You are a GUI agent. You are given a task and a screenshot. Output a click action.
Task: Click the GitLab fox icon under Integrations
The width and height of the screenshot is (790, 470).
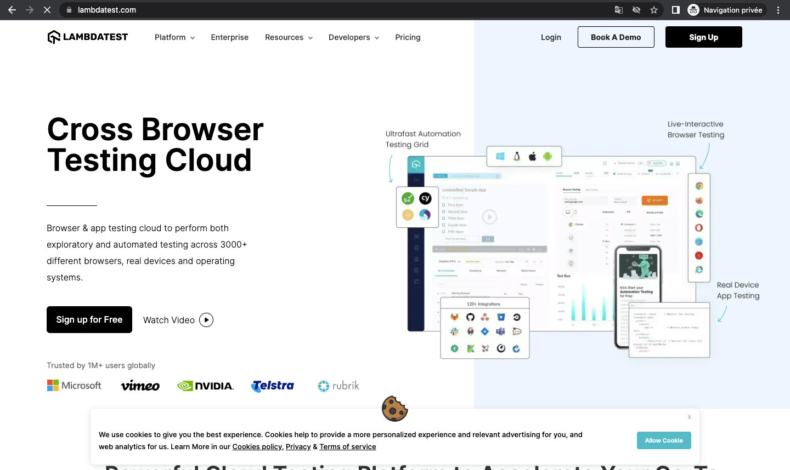point(455,317)
